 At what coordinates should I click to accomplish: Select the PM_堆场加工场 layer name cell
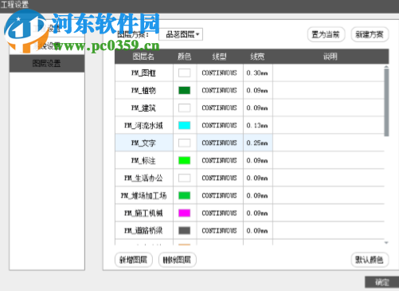point(144,195)
